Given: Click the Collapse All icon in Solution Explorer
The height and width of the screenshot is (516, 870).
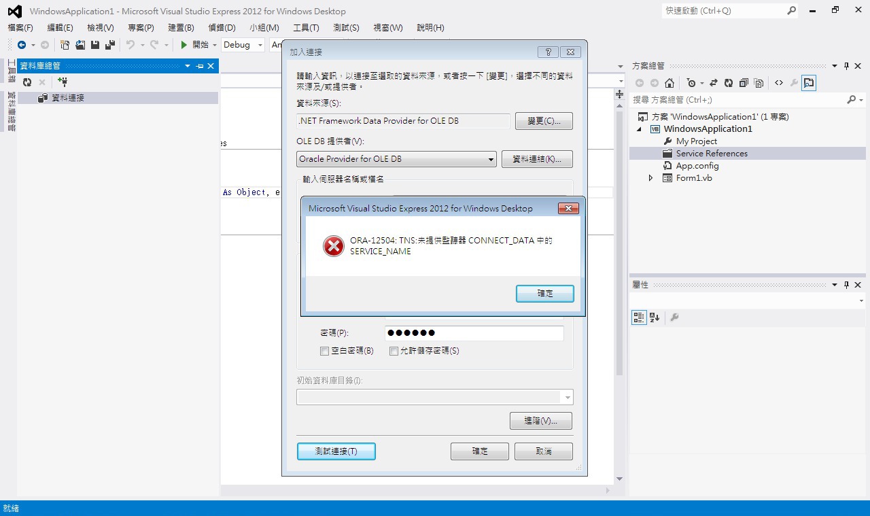Looking at the screenshot, I should click(x=744, y=83).
